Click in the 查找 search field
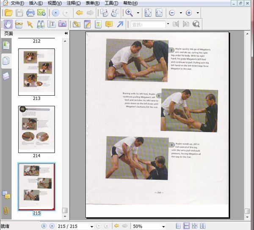This screenshot has width=254, height=230. [x=147, y=24]
